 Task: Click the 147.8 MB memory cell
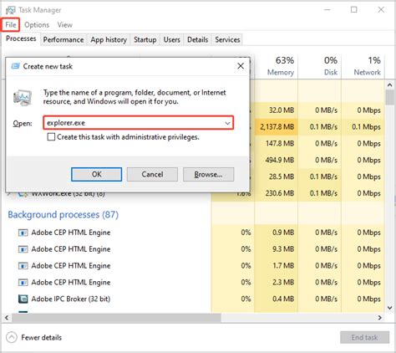point(277,143)
